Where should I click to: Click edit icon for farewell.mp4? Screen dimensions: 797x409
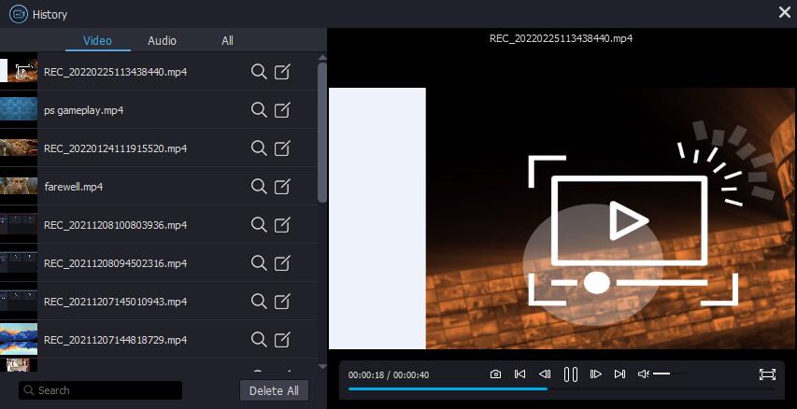pos(282,187)
